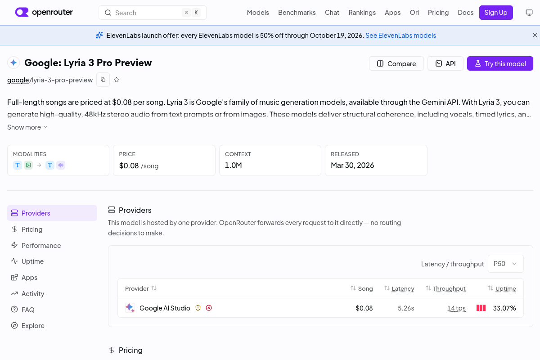Expand description with Show more
The height and width of the screenshot is (360, 540).
pyautogui.click(x=27, y=127)
